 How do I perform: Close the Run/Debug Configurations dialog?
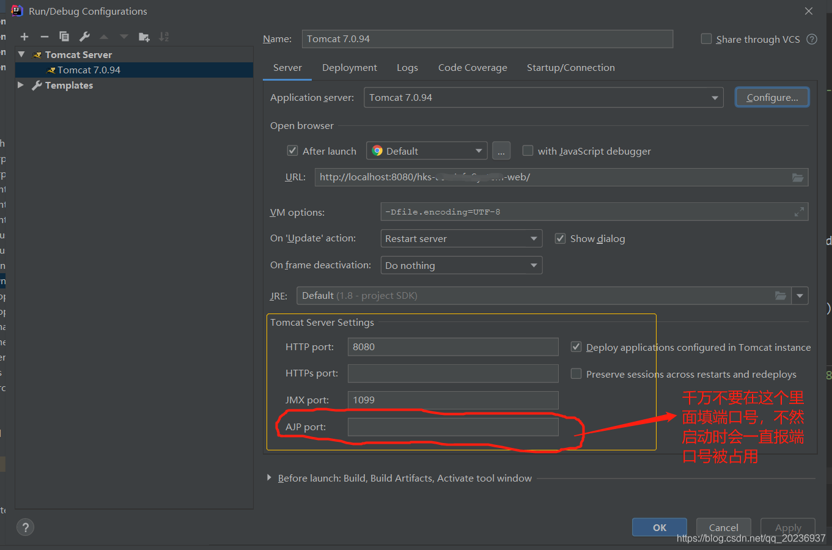(809, 11)
